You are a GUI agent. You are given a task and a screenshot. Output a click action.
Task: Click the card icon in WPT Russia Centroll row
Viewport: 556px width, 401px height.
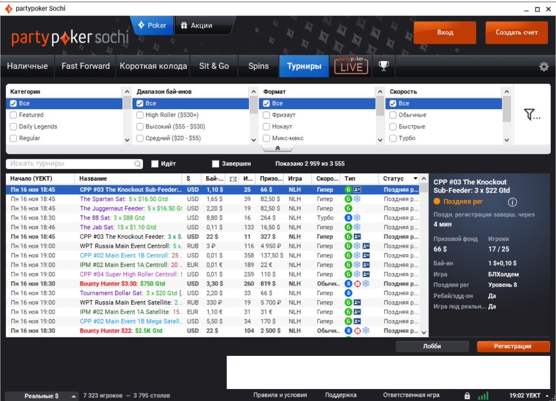366,246
